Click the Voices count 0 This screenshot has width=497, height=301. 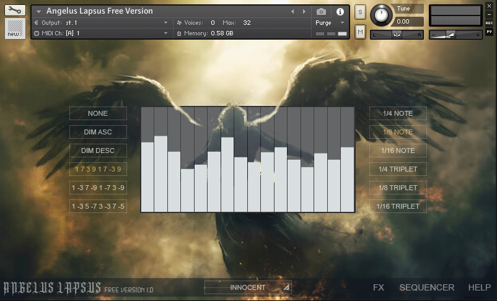point(213,23)
